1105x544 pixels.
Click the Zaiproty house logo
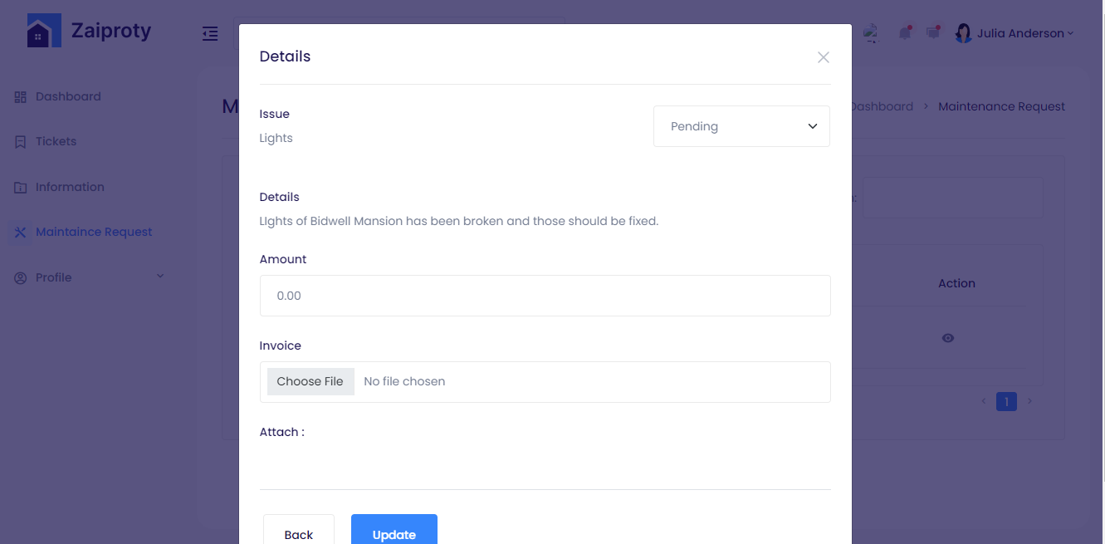pos(44,32)
